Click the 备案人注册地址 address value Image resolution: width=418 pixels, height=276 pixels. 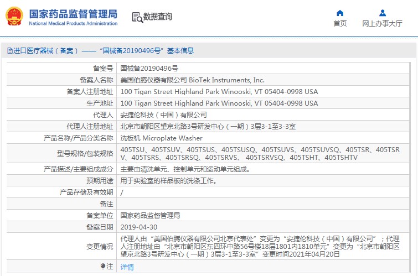pos(219,92)
